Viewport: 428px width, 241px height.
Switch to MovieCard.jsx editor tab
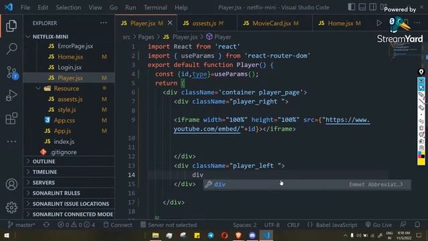pos(275,23)
